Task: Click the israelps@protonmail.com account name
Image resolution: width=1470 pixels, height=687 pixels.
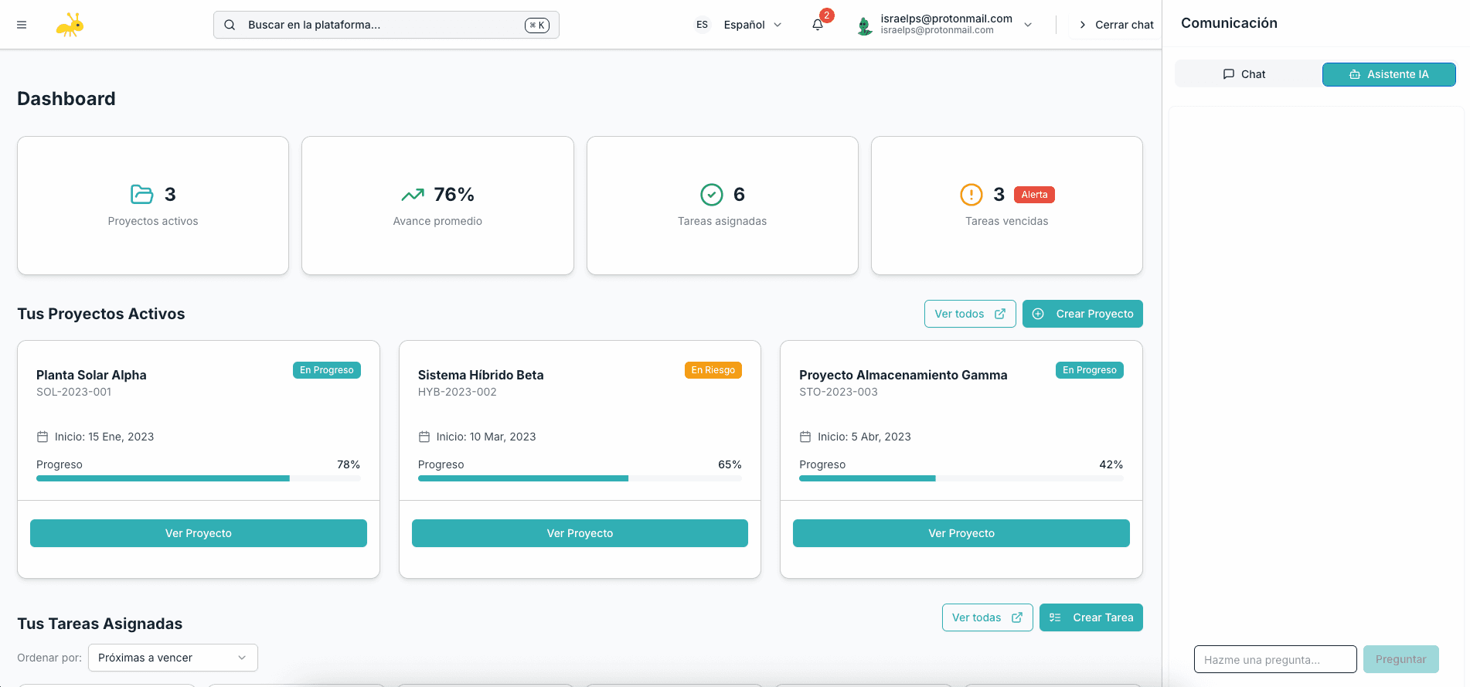Action: [x=947, y=19]
